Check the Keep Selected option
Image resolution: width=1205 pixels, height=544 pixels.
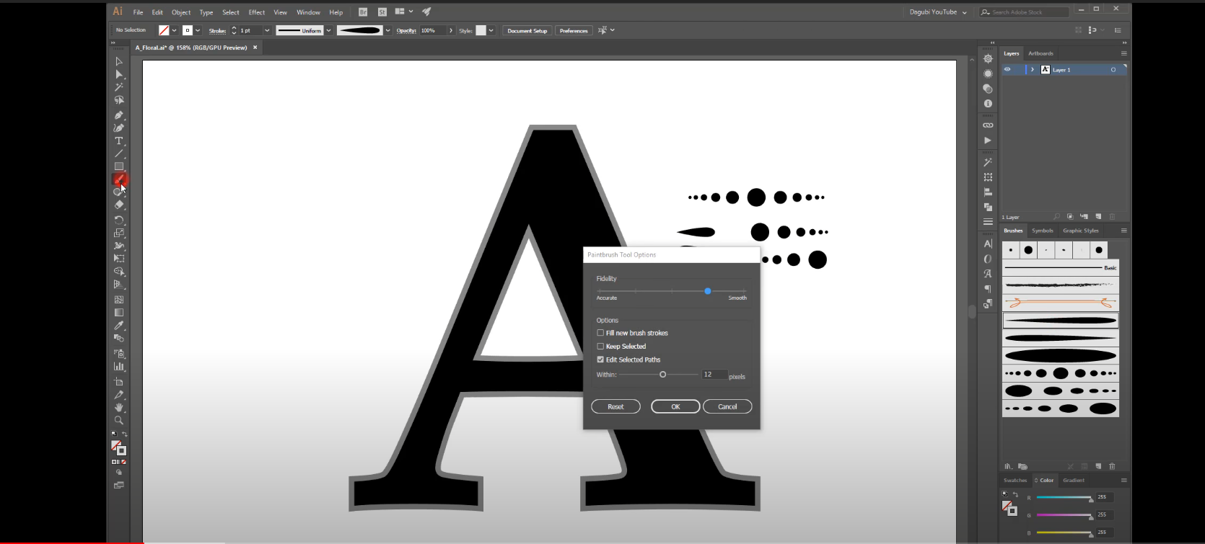coord(600,347)
